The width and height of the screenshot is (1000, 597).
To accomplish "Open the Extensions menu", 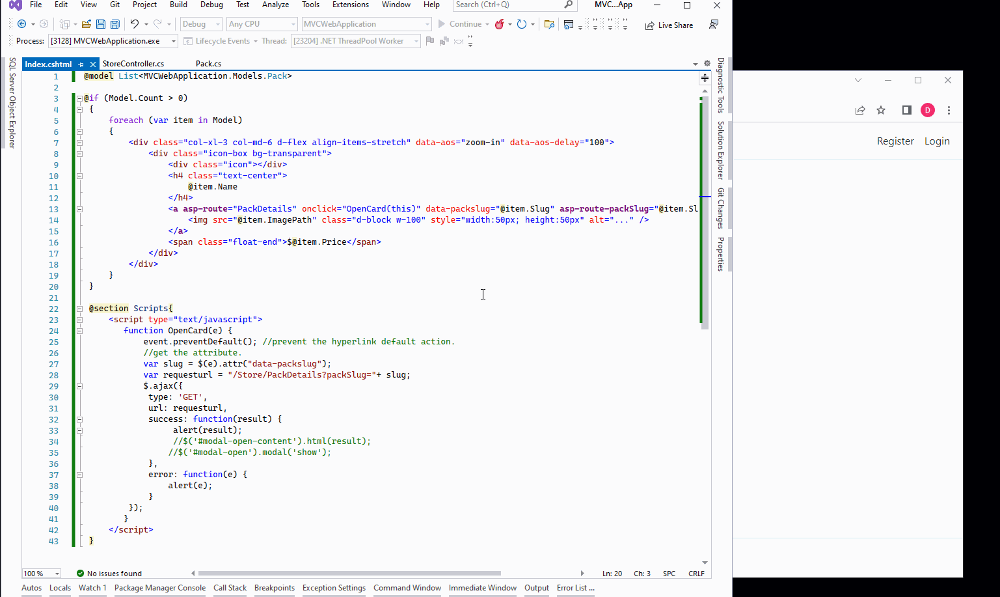I will click(350, 5).
